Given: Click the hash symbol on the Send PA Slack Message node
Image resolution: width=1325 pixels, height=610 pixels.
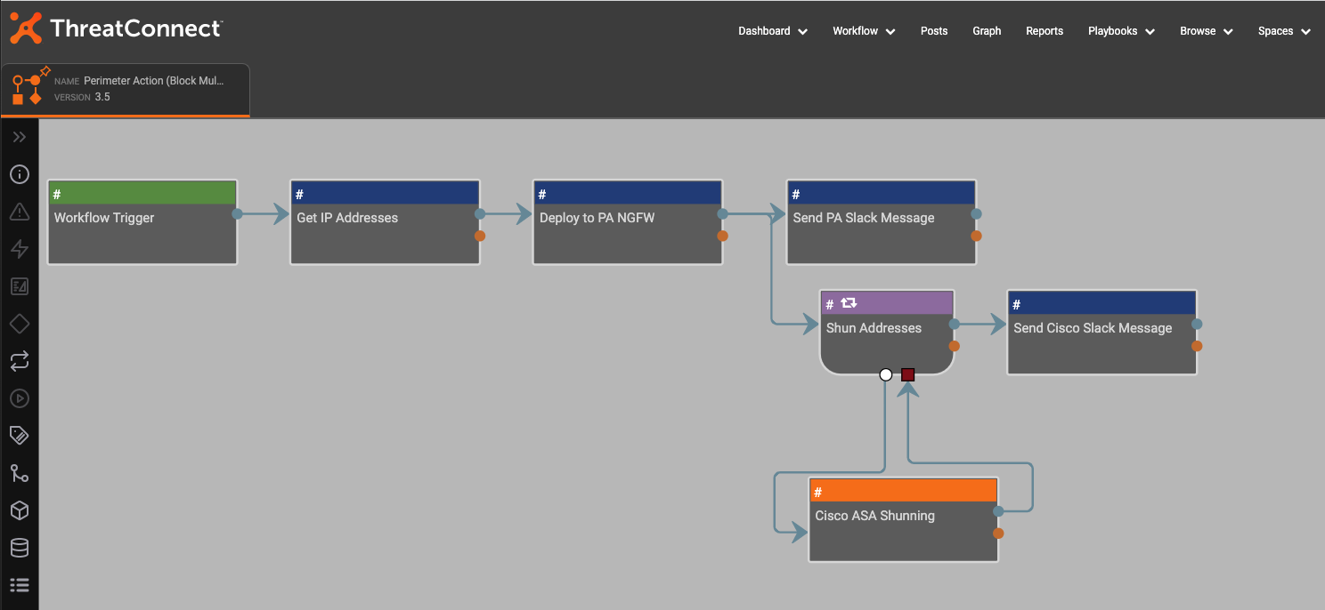Looking at the screenshot, I should (796, 194).
